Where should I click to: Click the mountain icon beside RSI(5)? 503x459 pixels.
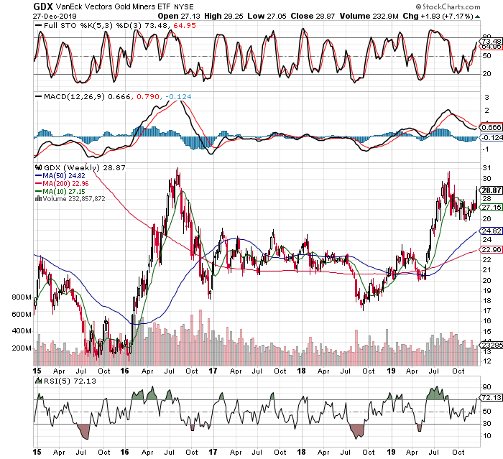click(x=39, y=381)
